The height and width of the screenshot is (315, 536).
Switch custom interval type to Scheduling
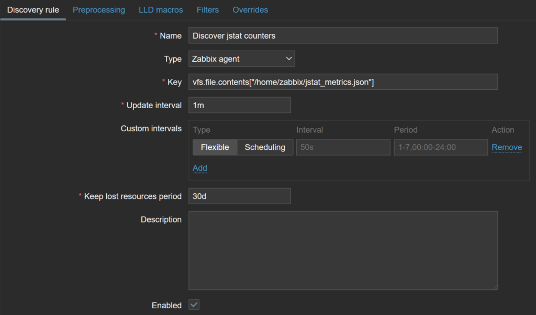pos(265,147)
